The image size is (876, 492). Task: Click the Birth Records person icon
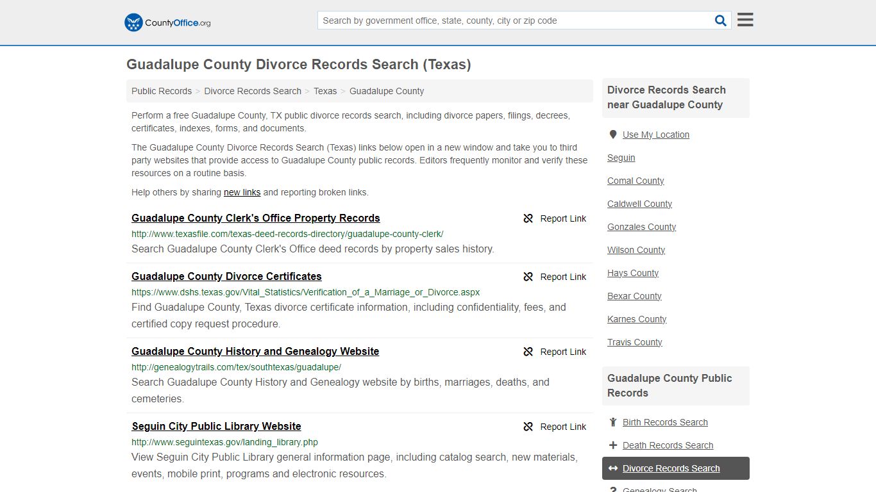coord(613,422)
